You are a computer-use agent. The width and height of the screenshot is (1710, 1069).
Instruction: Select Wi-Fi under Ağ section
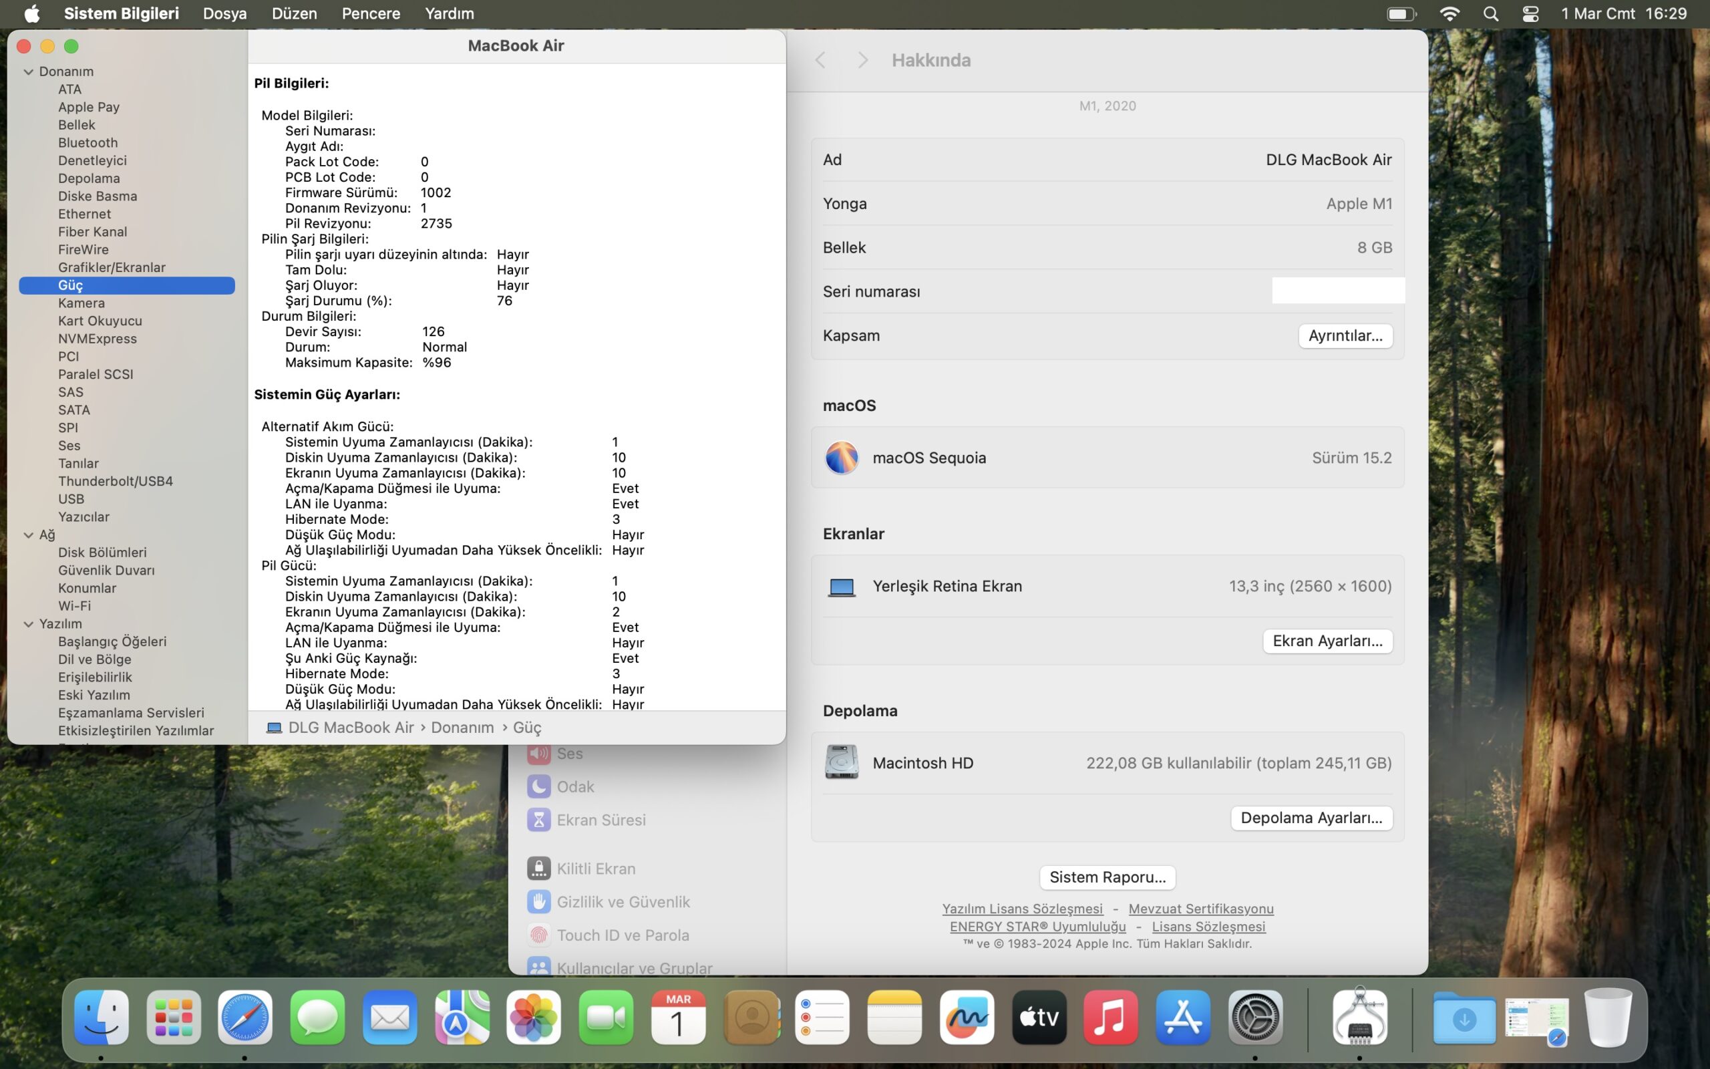pyautogui.click(x=74, y=606)
